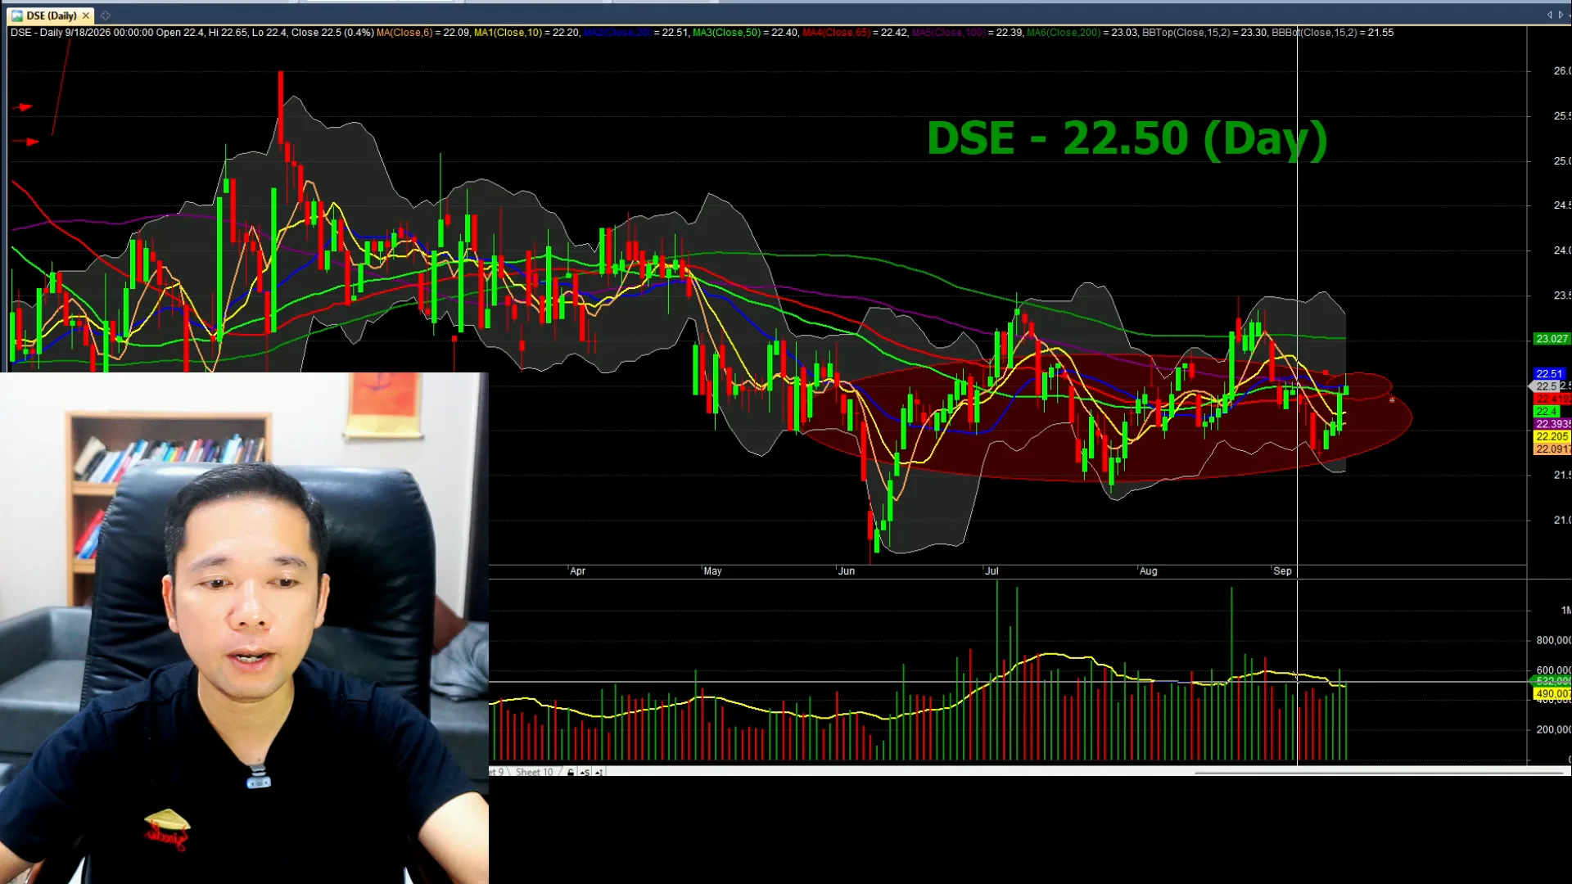Open the Sheet 10 tab
Image resolution: width=1572 pixels, height=884 pixels.
point(534,772)
